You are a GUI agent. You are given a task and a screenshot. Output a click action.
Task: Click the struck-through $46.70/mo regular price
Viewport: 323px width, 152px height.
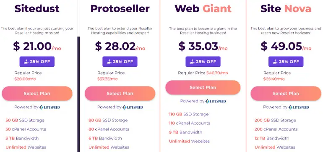click(217, 73)
